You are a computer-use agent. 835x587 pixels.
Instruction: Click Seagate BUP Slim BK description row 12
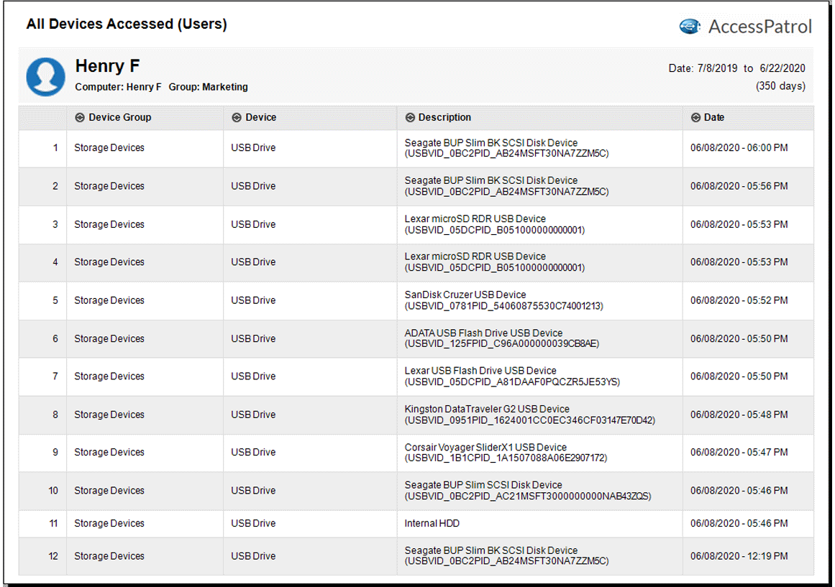506,556
